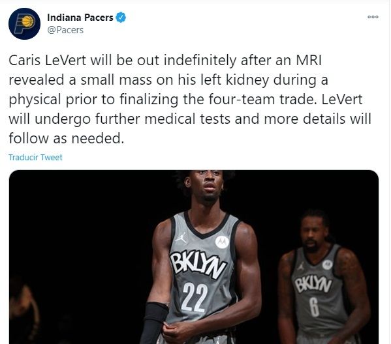Click the number 22 on the jersey

(x=195, y=297)
